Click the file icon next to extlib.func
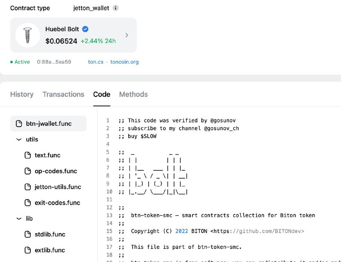The image size is (341, 262). [28, 250]
